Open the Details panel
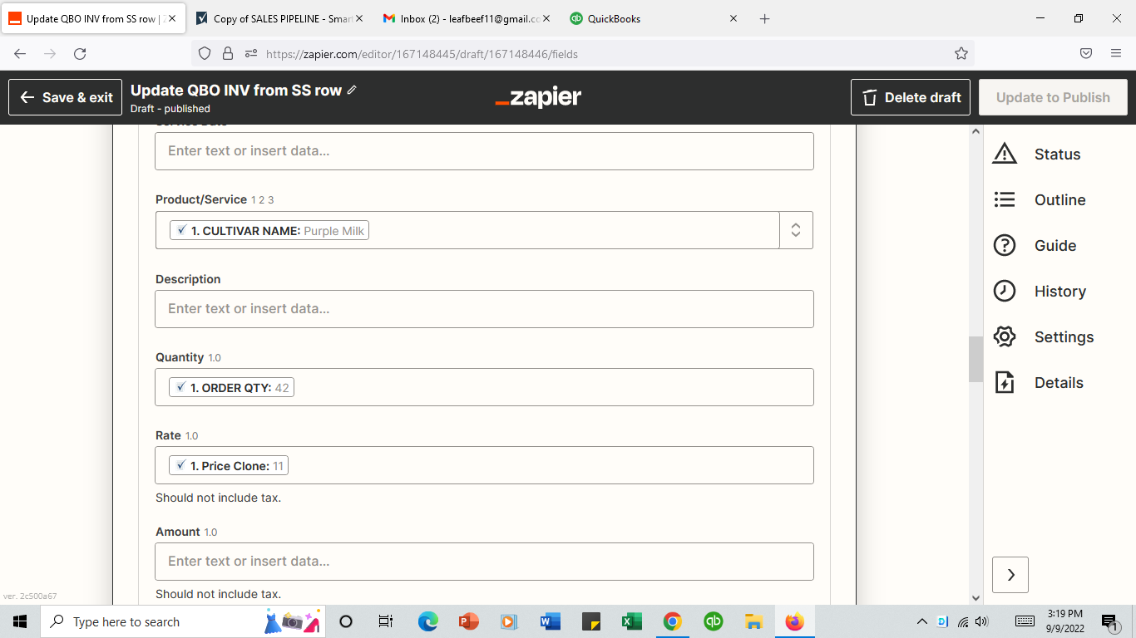The height and width of the screenshot is (638, 1136). tap(1038, 382)
